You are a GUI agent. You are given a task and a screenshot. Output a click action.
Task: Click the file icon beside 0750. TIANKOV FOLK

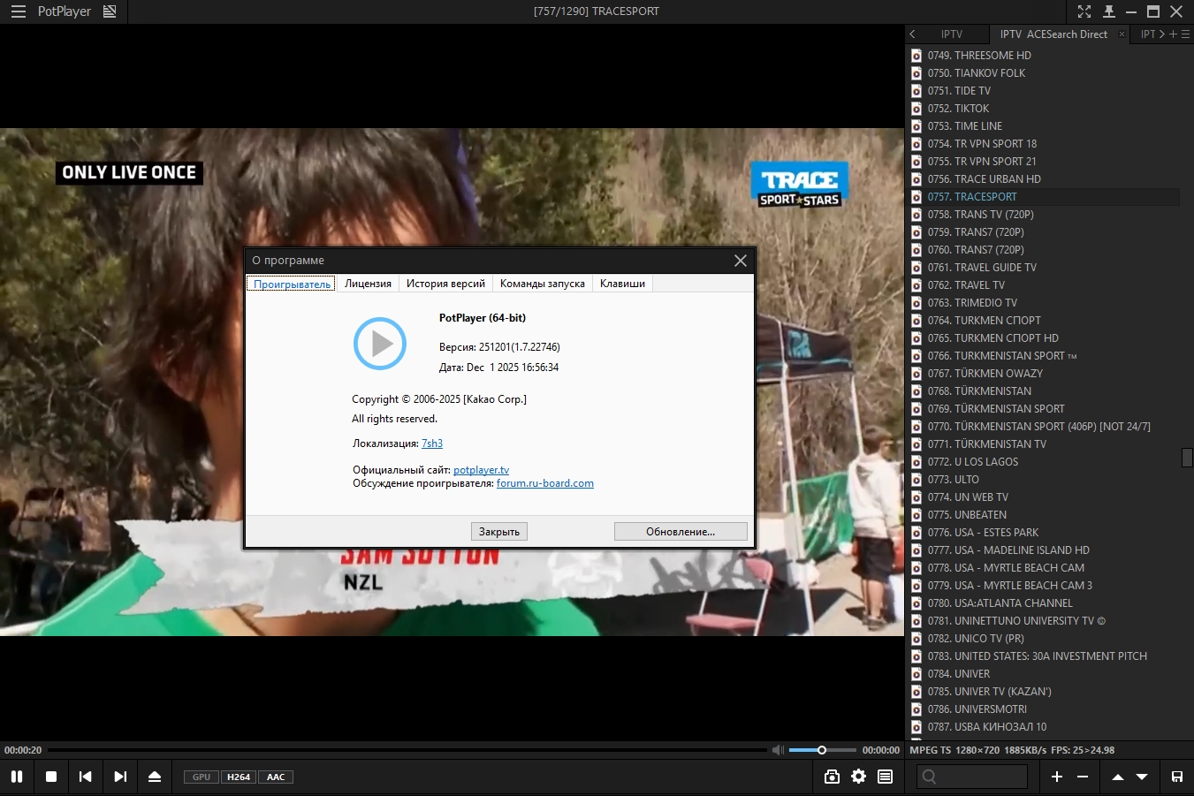[916, 73]
